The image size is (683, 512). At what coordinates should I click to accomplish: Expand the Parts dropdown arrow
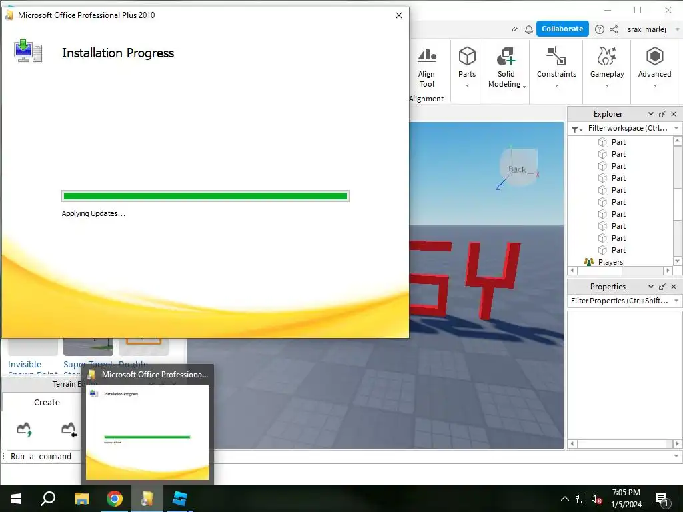467,86
